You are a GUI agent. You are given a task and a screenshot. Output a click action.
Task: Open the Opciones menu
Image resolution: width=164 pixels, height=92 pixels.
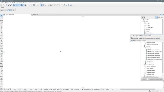(x=25, y=3)
